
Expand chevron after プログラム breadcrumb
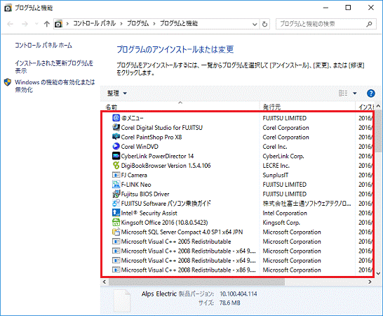point(154,24)
